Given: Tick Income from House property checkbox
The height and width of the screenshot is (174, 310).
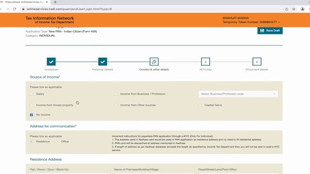Looking at the screenshot, I should [x=31, y=105].
